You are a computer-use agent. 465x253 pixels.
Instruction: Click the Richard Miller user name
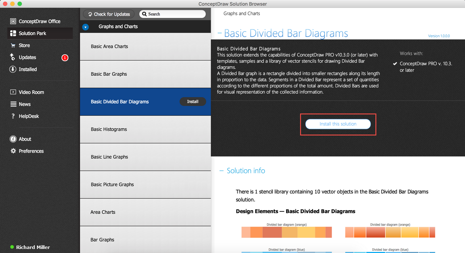tap(33, 247)
